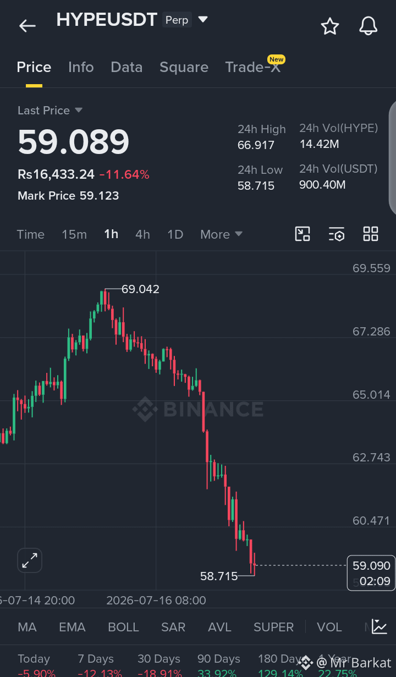
Task: Switch to the Info tab
Action: 81,67
